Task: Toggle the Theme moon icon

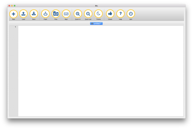Action: (99, 14)
